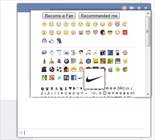Insert the kiss lips emoticon
155x140 pixels.
click(73, 32)
